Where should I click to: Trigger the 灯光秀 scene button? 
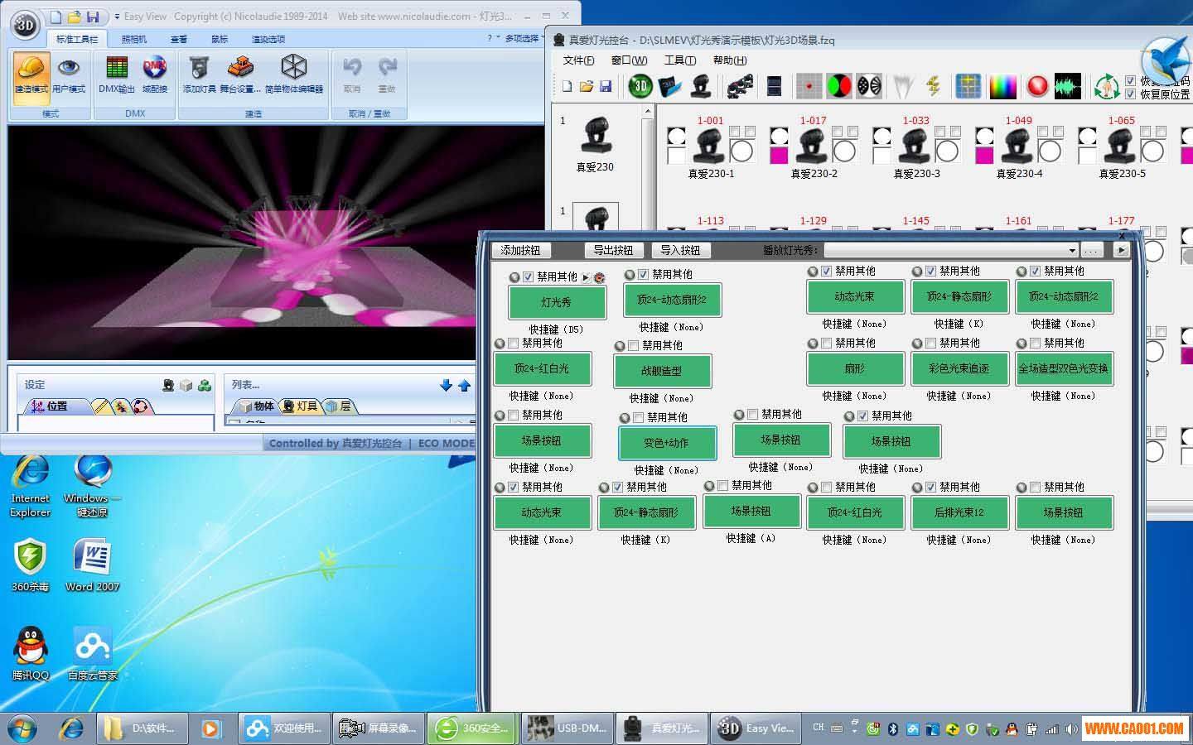coord(556,302)
